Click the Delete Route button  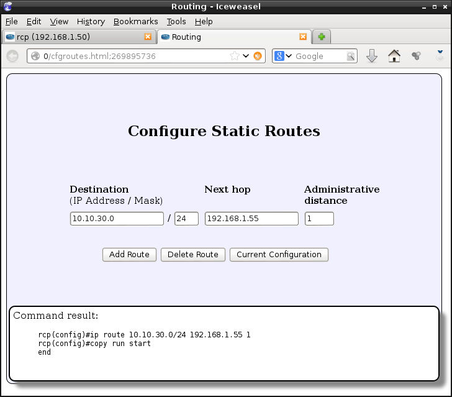[193, 255]
